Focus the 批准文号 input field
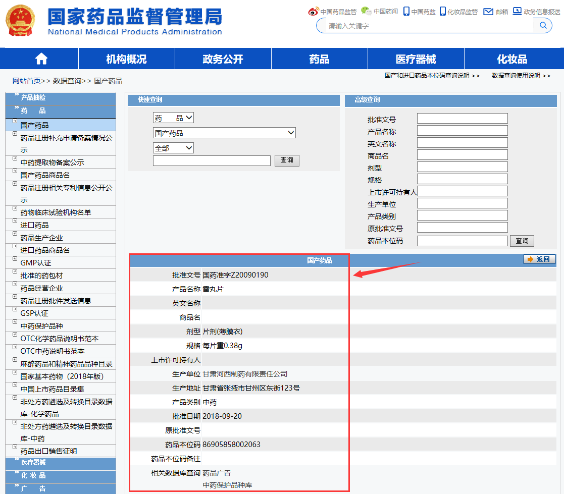564x494 pixels. 462,118
